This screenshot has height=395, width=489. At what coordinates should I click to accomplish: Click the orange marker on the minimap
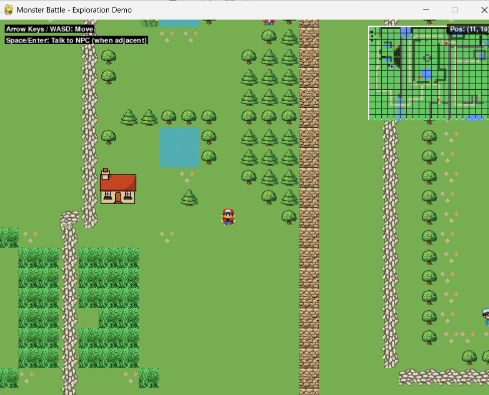(479, 96)
